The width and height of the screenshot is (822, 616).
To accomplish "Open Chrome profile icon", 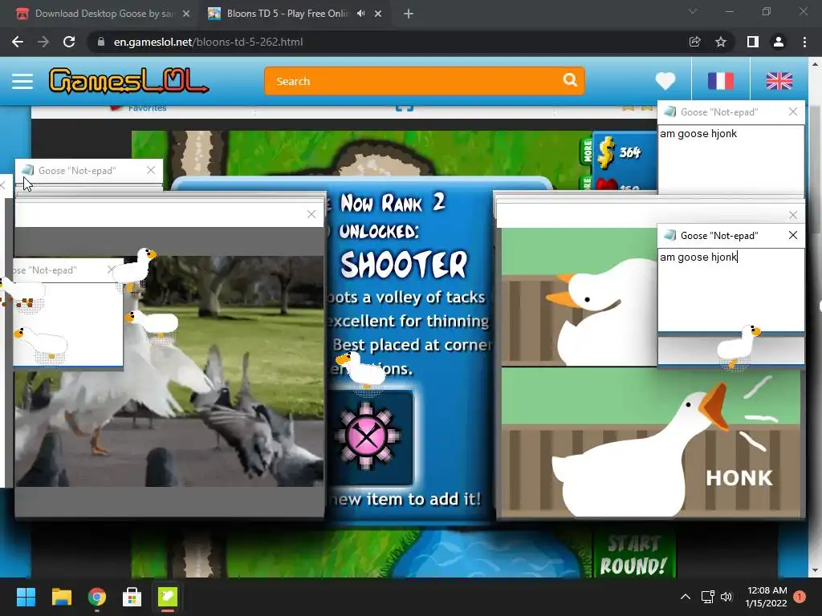I will coord(779,42).
